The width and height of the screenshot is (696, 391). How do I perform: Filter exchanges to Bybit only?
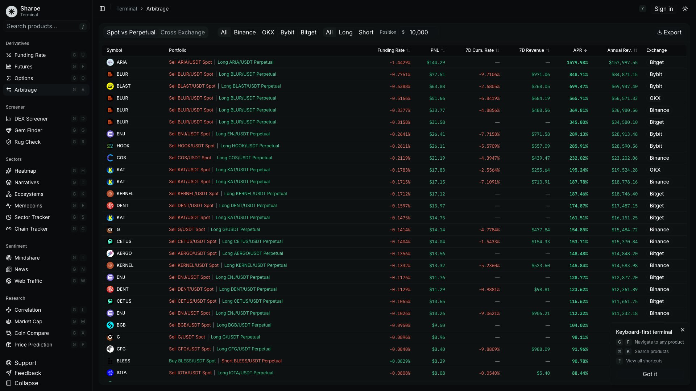pyautogui.click(x=287, y=32)
